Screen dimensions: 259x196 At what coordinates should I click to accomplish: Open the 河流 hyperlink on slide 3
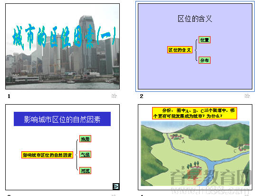85,170
